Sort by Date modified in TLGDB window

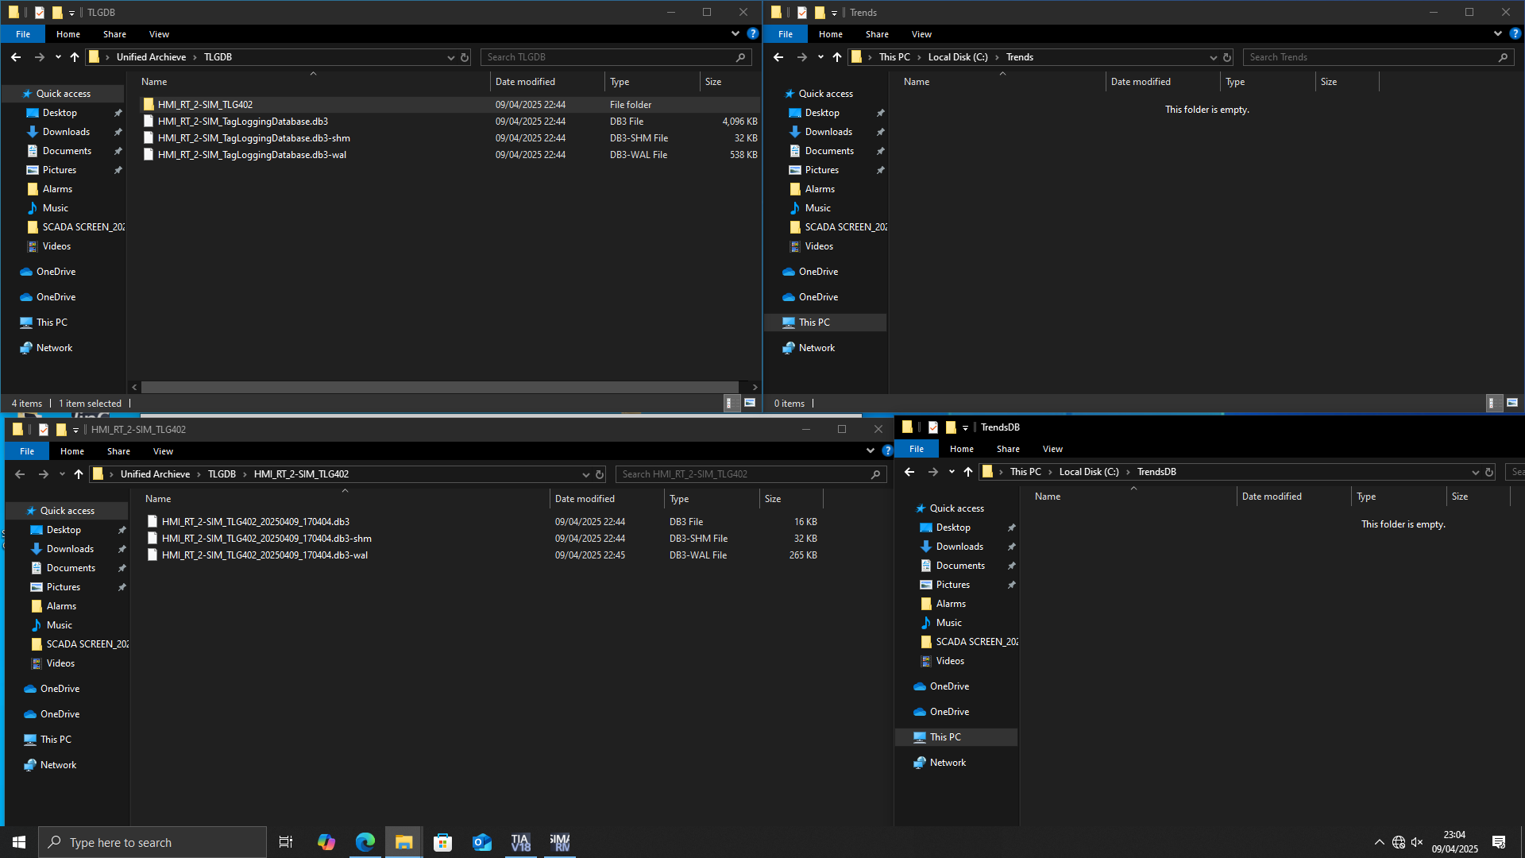pyautogui.click(x=525, y=82)
